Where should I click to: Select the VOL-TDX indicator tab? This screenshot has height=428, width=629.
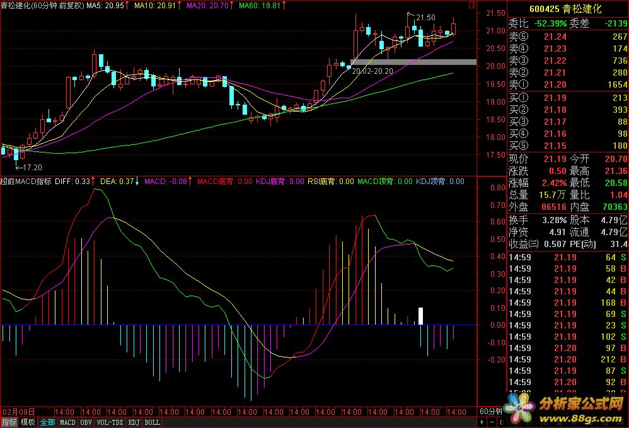110,422
